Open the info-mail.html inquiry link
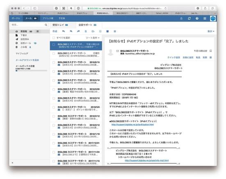The image size is (226, 179). click(x=147, y=161)
